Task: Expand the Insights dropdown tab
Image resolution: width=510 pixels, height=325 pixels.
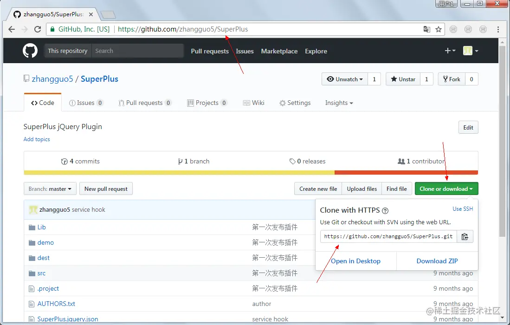Action: point(339,103)
